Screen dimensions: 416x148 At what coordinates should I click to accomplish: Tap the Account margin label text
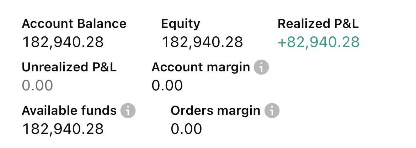tap(201, 67)
